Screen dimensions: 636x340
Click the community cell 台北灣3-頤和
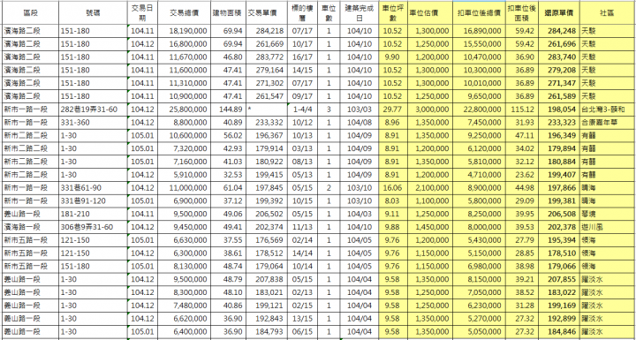607,110
